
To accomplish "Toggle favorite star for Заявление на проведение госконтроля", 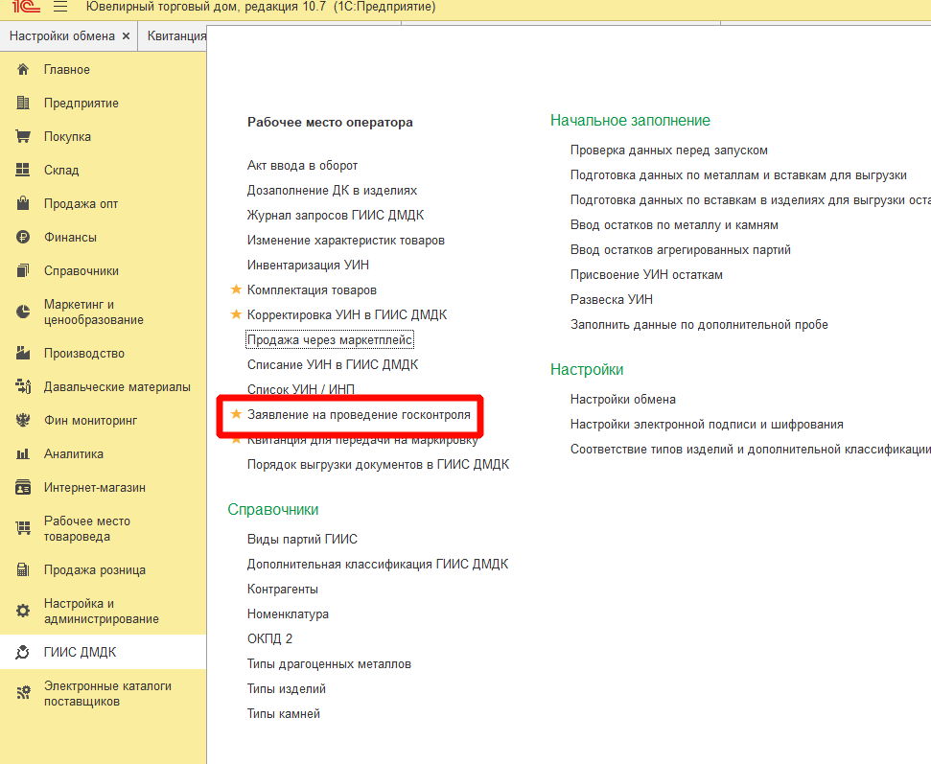I will (x=236, y=414).
